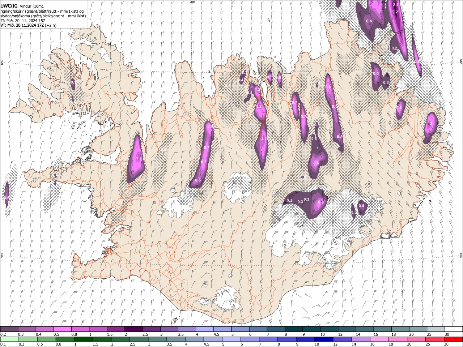Pick the dark teal upper swatch between 8 and 9

[294, 329]
